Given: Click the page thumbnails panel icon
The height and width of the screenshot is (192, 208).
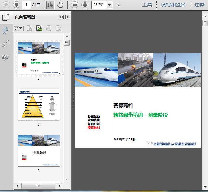Looking at the screenshot, I should 6,17.
